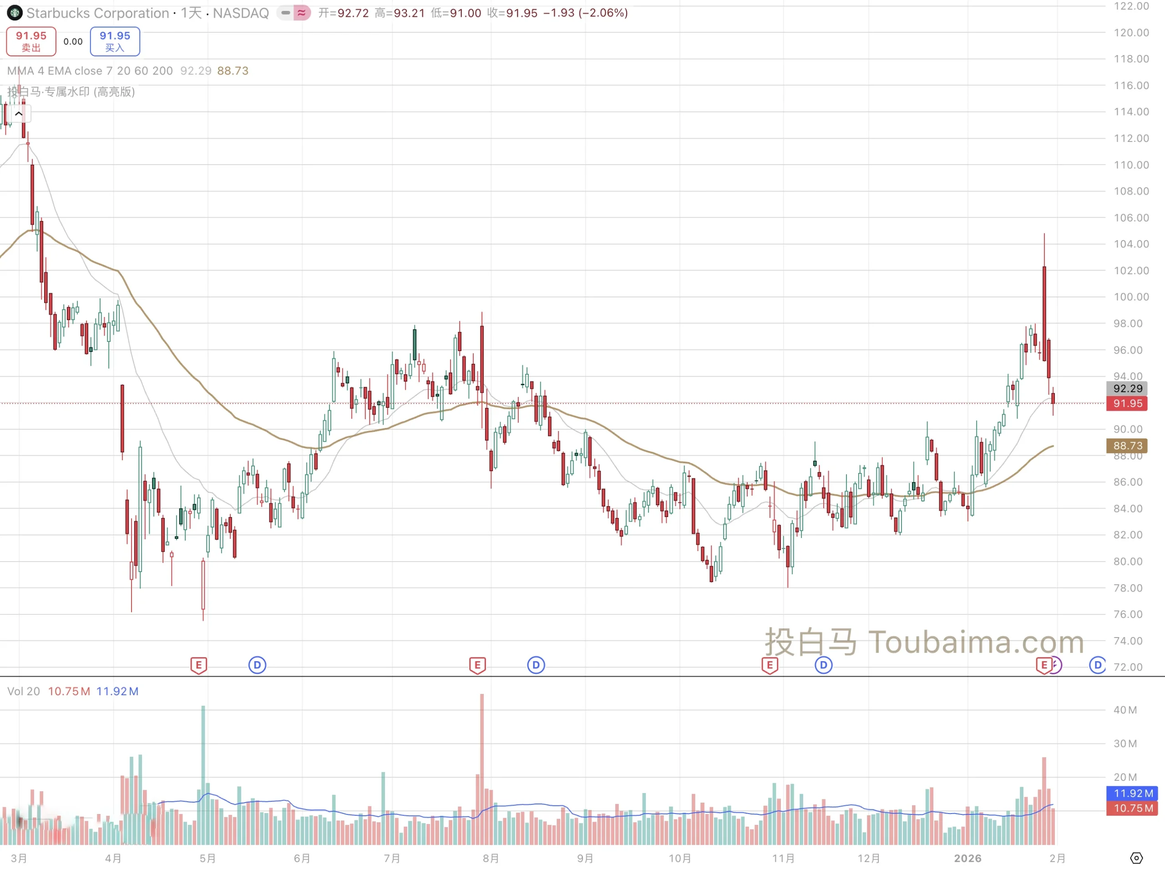This screenshot has width=1165, height=869.
Task: Toggle the gray dash market status indicator
Action: [x=285, y=13]
